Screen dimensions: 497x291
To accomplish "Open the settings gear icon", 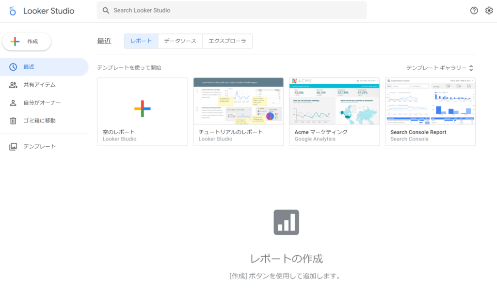I will pos(489,11).
